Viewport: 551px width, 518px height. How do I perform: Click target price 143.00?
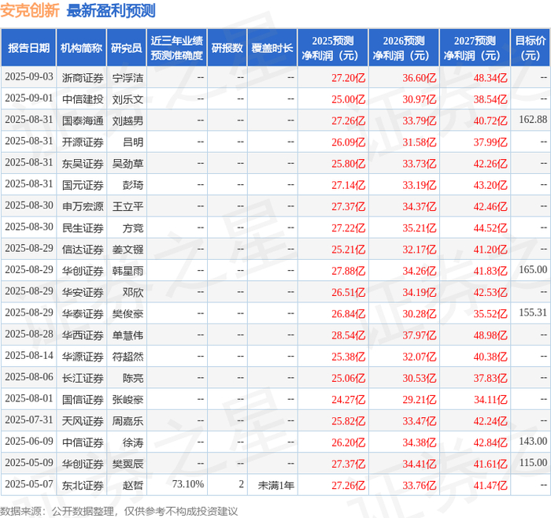coord(533,442)
